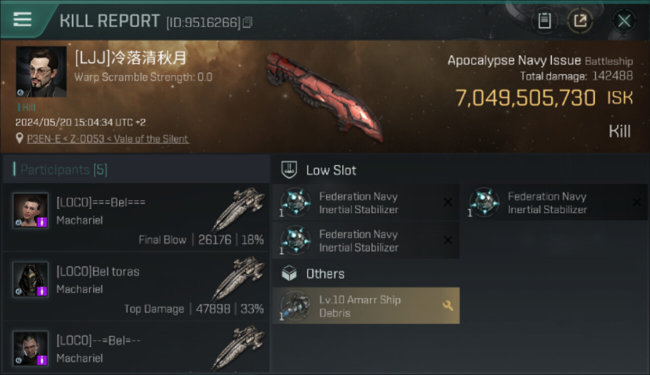Close the kill report window
This screenshot has height=375, width=650.
tap(624, 21)
